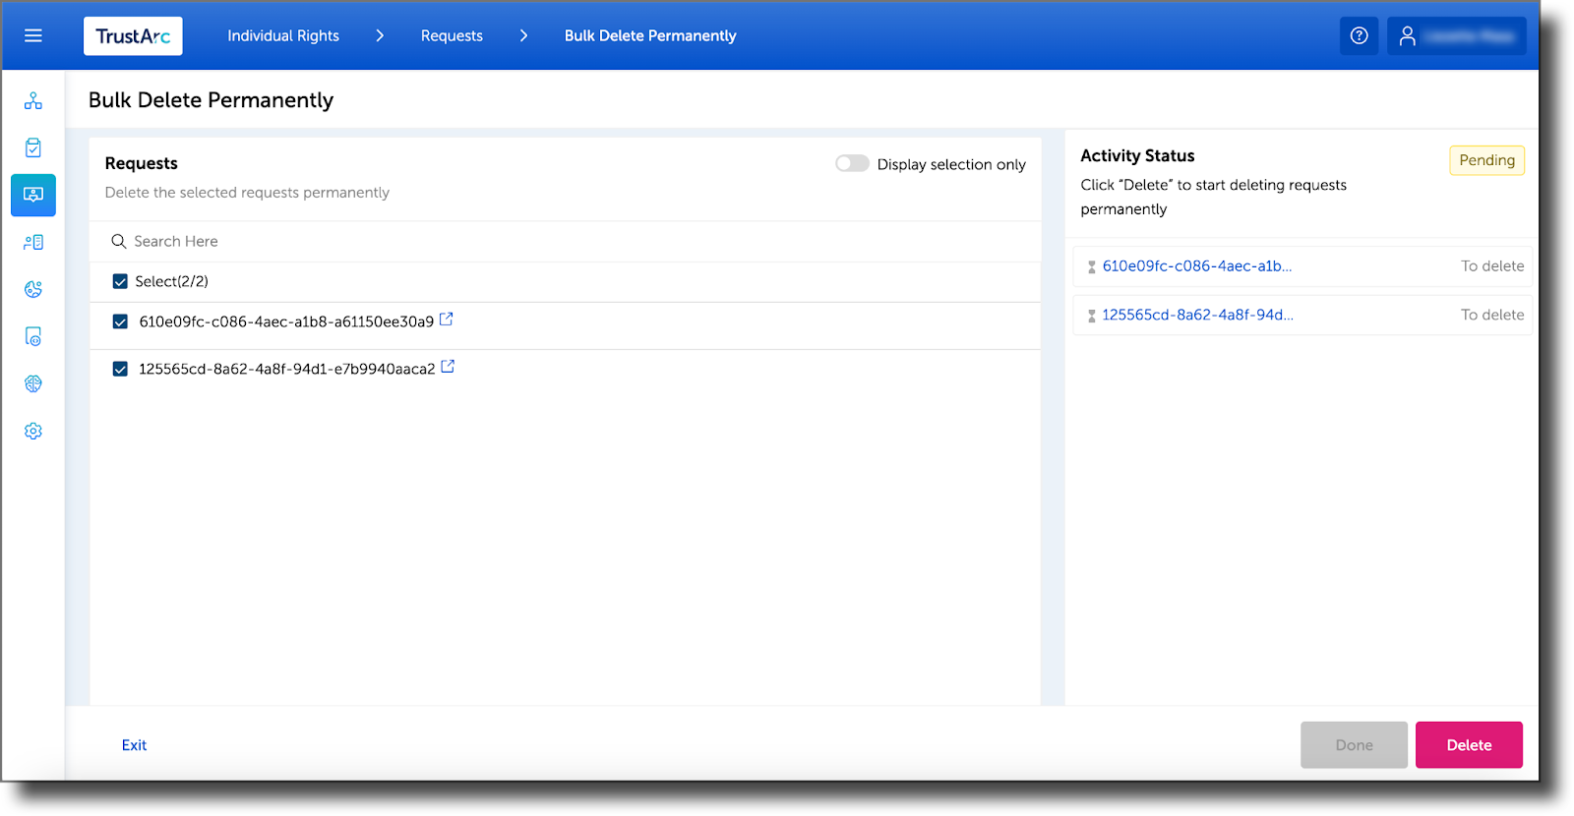
Task: Click the pink Delete button
Action: pyautogui.click(x=1469, y=745)
